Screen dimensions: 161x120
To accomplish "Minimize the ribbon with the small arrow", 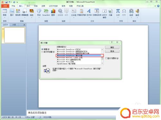I will point(155,6).
